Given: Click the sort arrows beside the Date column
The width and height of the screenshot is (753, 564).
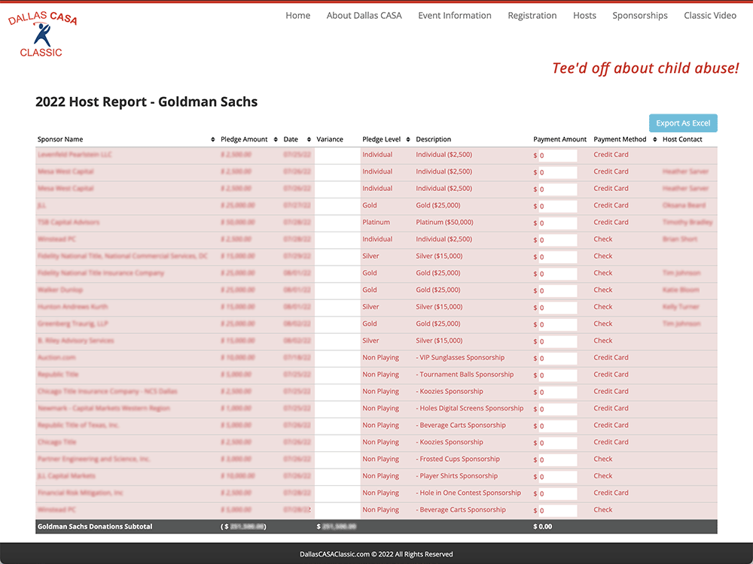Looking at the screenshot, I should point(309,140).
